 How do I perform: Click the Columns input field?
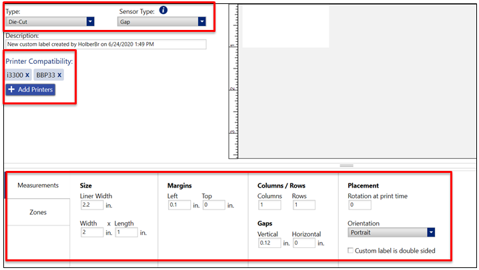(x=270, y=205)
